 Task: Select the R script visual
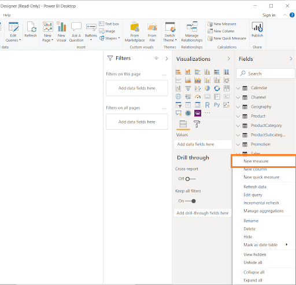pos(207,105)
